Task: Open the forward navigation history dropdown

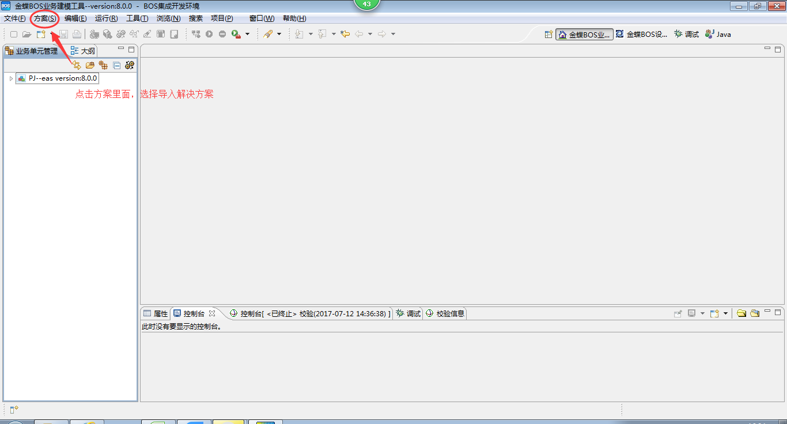Action: tap(393, 34)
